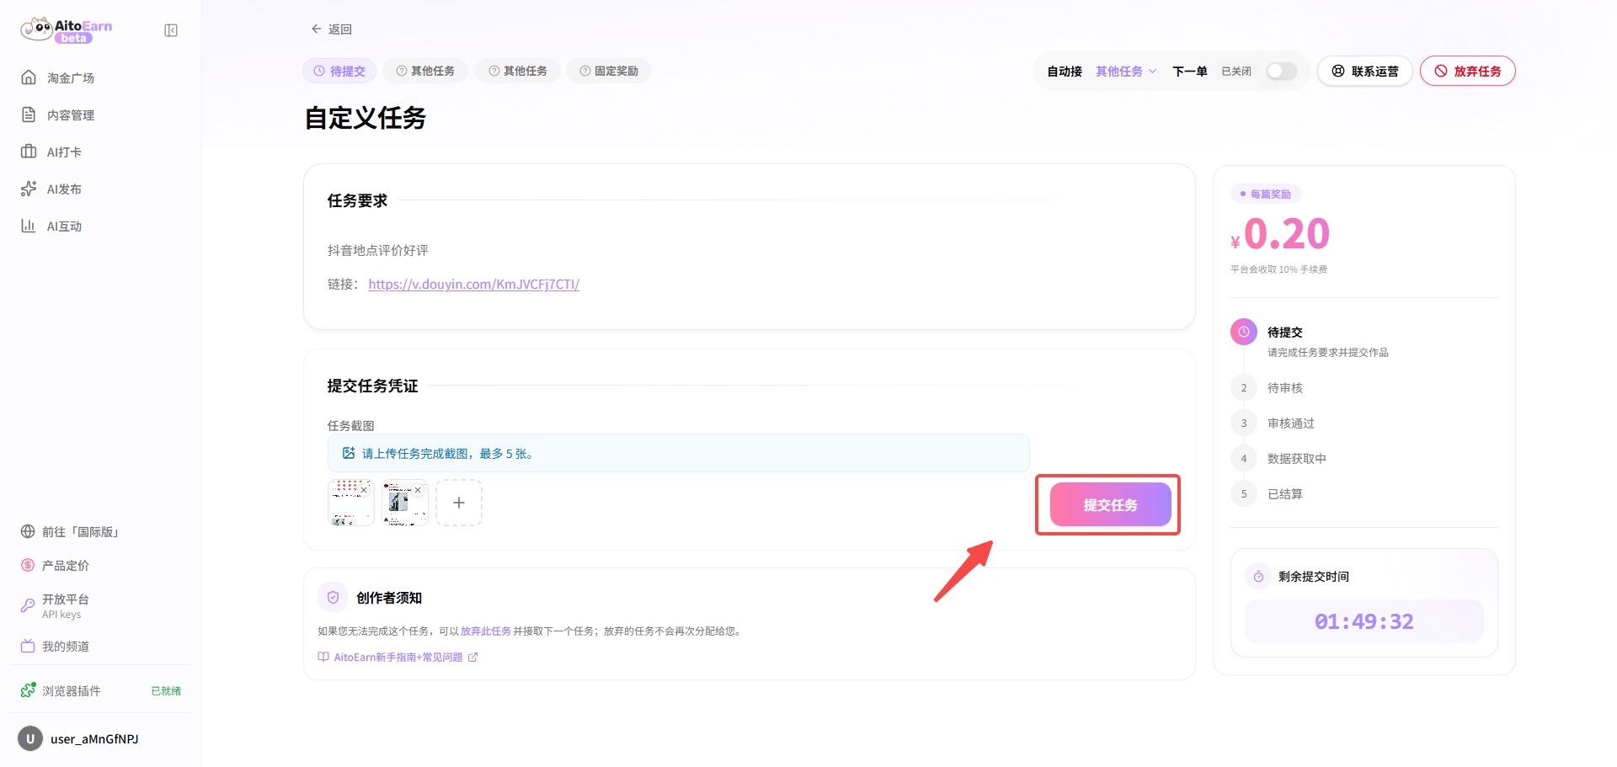Click the 01:49:32 countdown
1617x767 pixels.
(1364, 621)
